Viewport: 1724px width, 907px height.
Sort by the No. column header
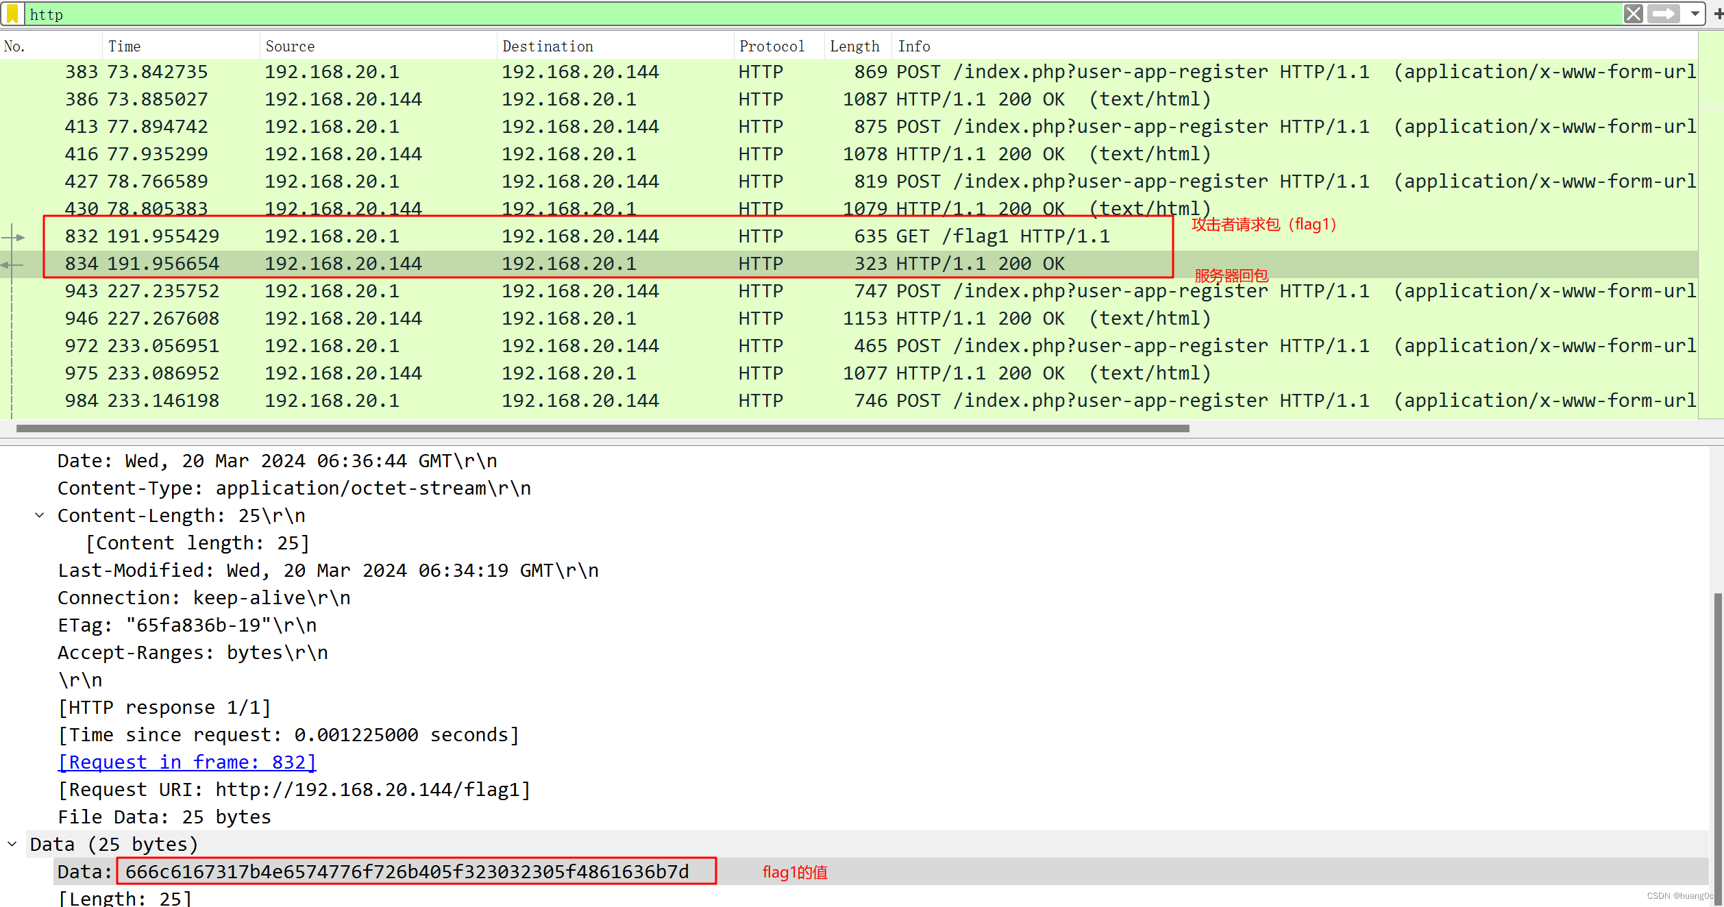click(x=51, y=46)
